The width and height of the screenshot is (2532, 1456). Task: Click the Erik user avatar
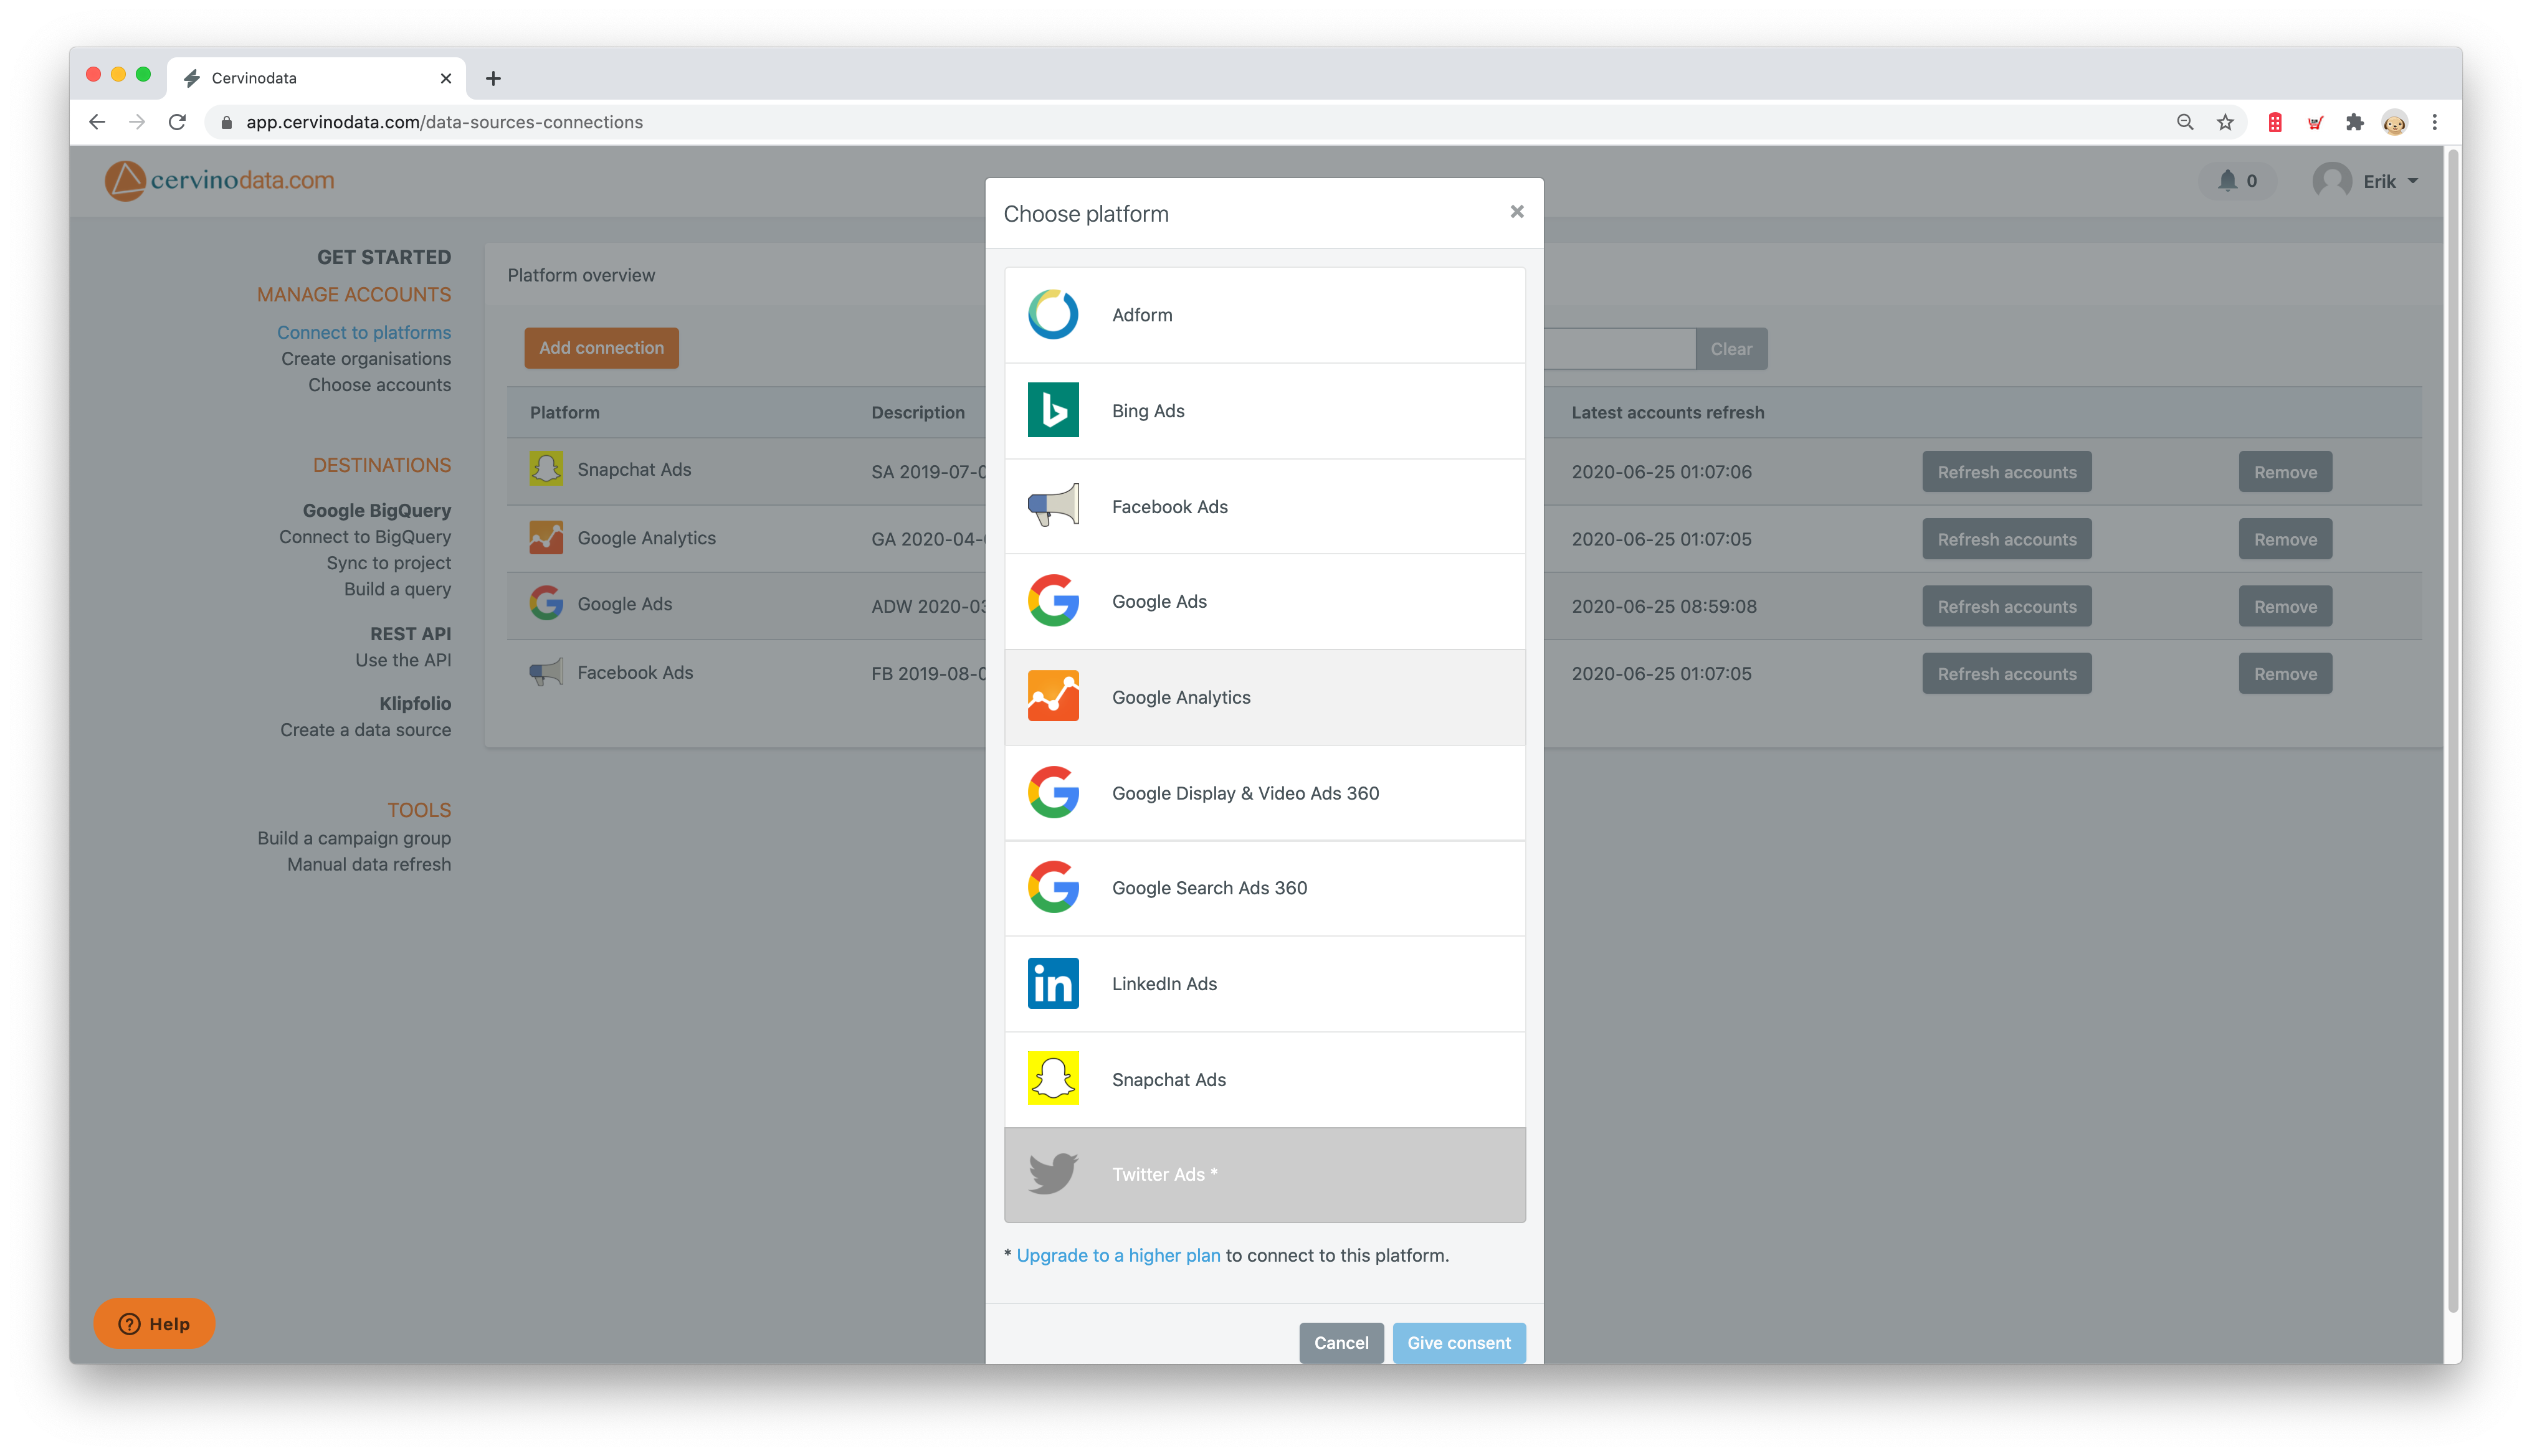point(2332,181)
